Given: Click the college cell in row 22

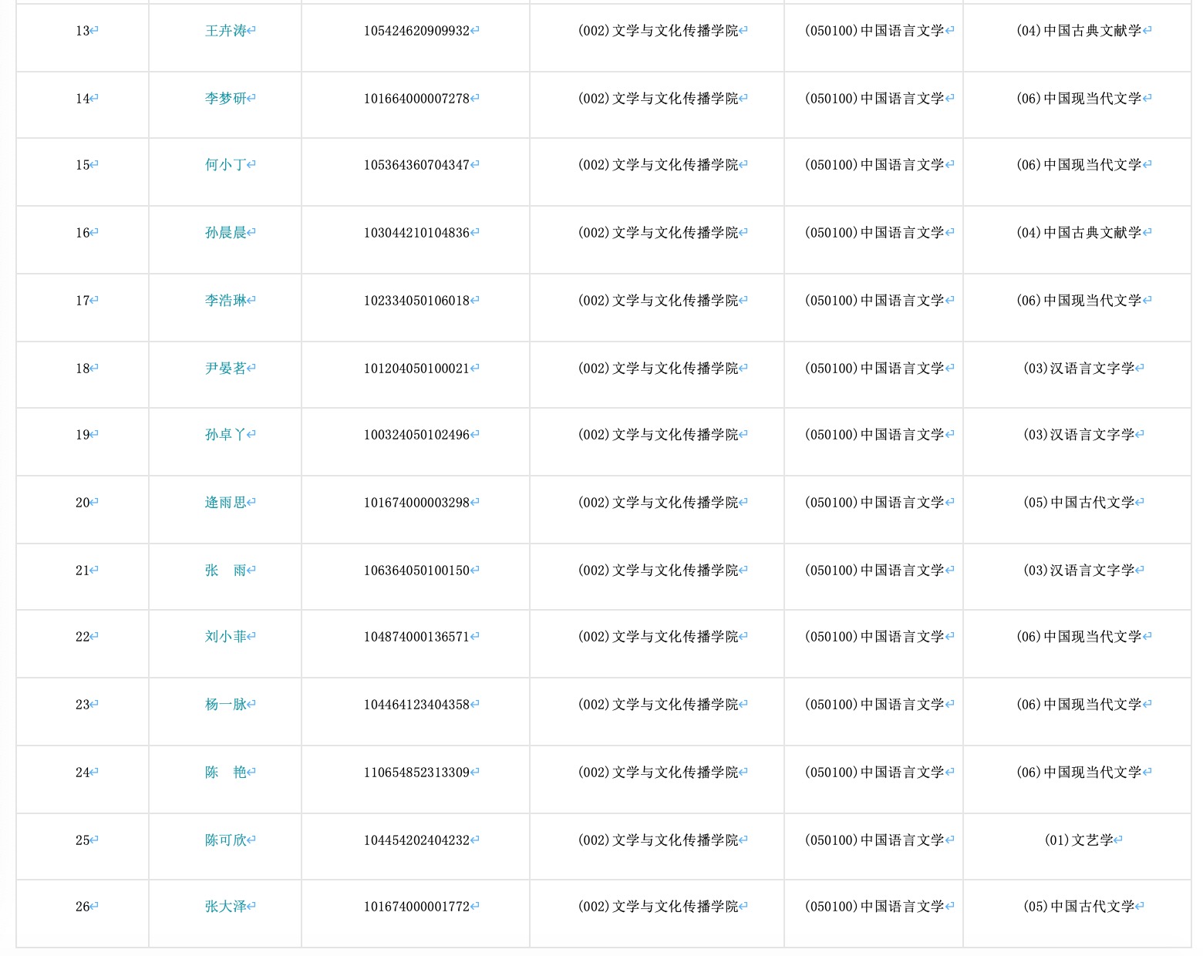Looking at the screenshot, I should (657, 637).
